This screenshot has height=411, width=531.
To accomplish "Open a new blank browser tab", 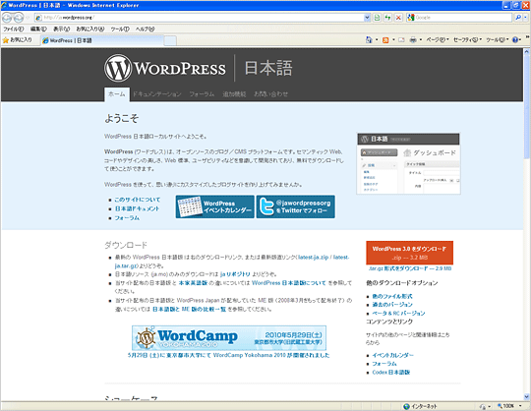I will coord(170,40).
